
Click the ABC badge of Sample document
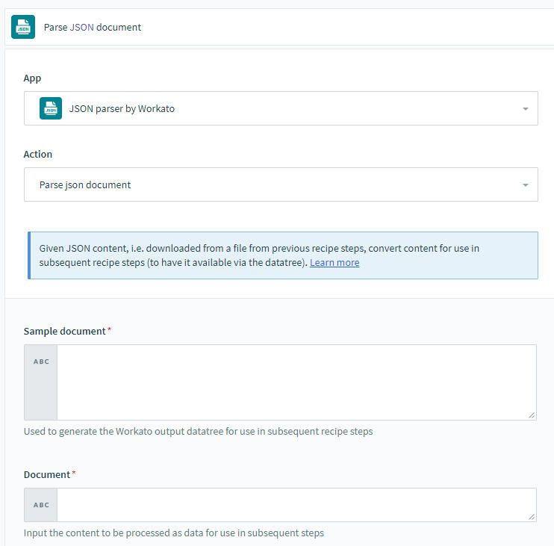pos(41,362)
